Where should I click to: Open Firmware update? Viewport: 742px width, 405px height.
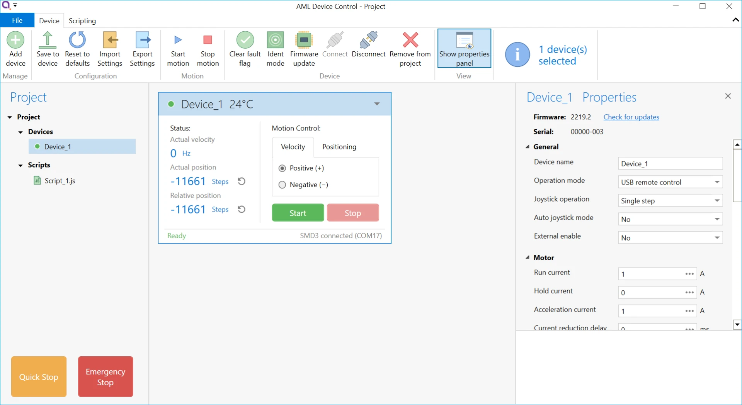click(x=304, y=41)
